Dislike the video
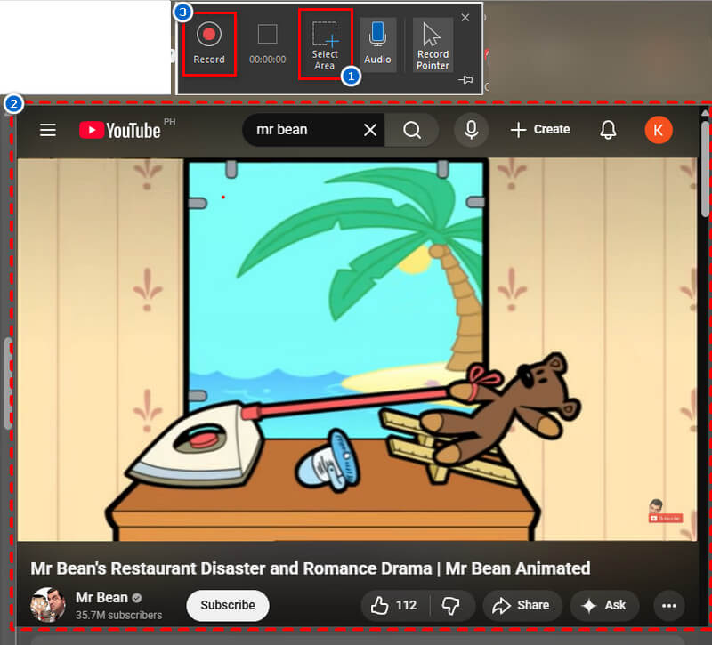Viewport: 712px width, 645px height. [x=451, y=605]
